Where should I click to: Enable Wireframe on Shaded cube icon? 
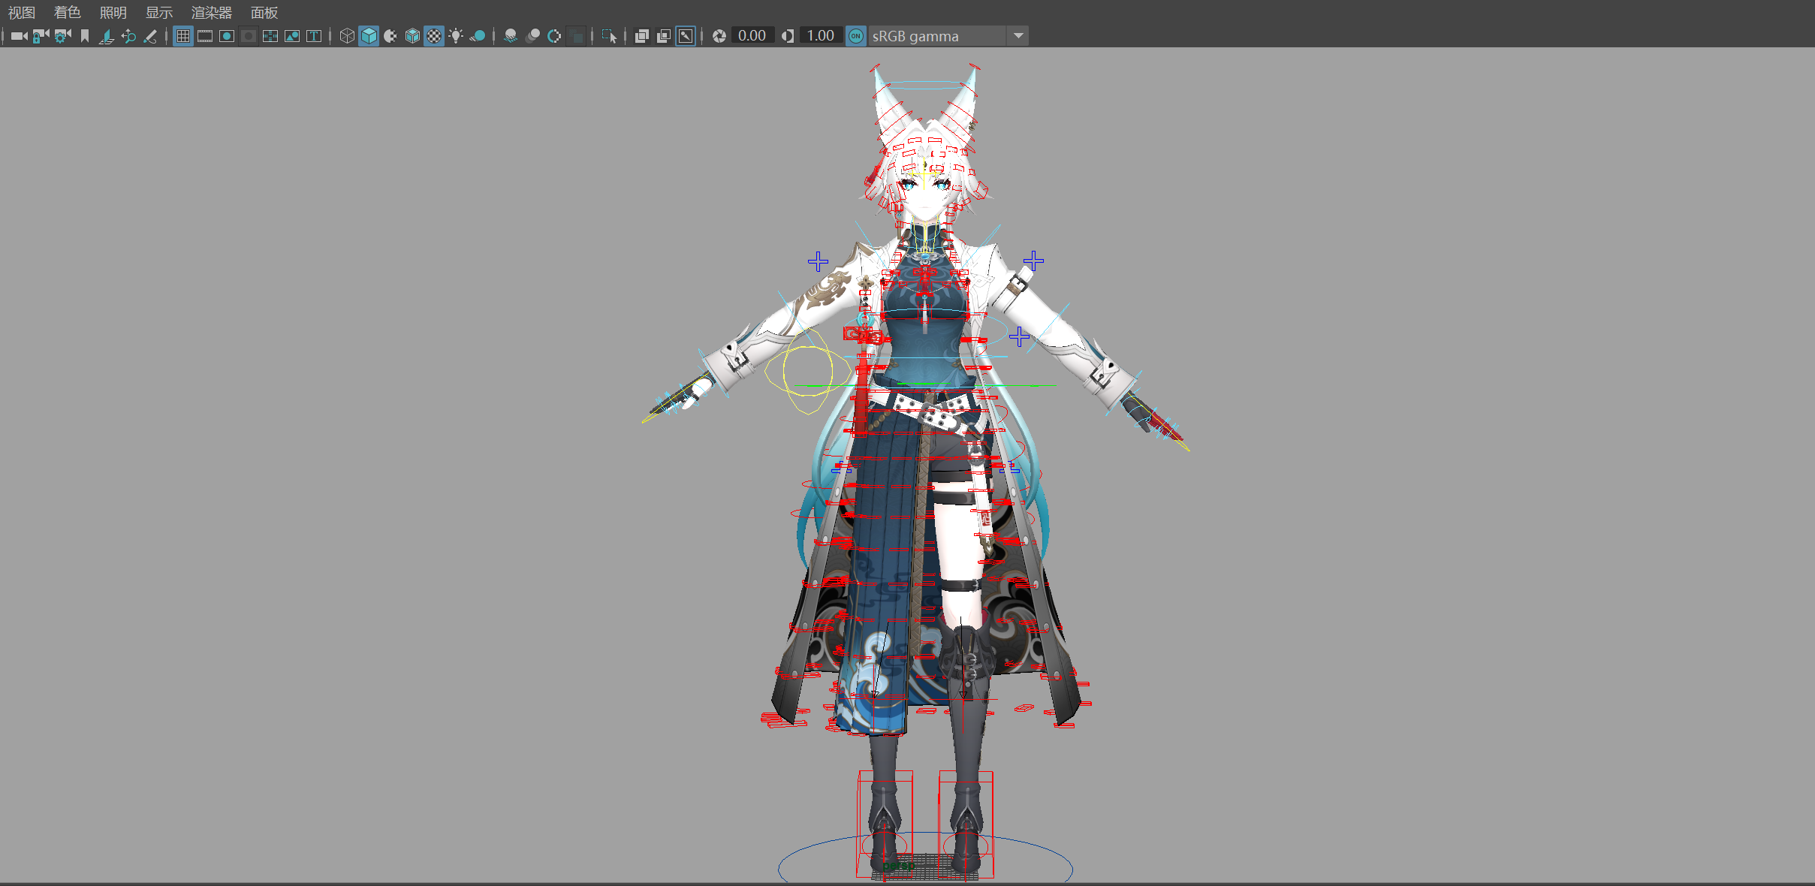pos(412,36)
